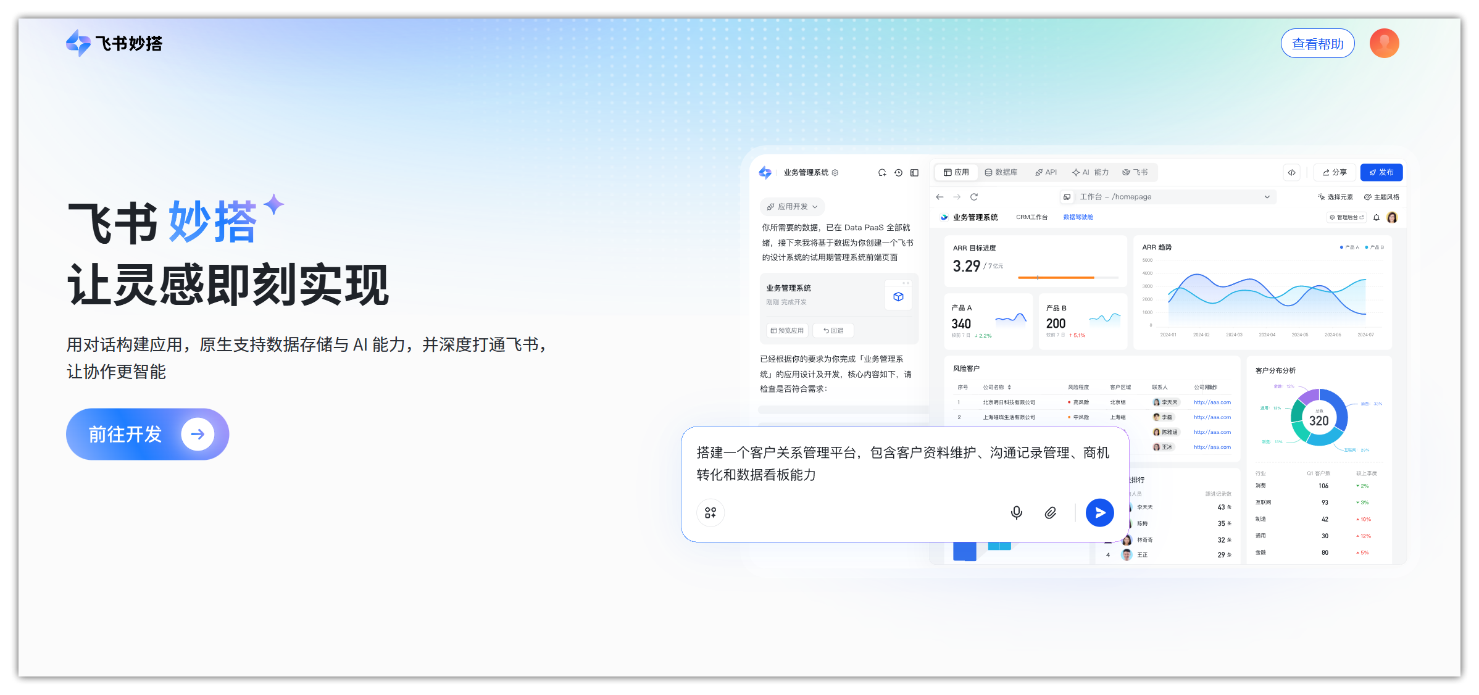Switch to the AI 能力 tab
This screenshot has height=695, width=1479.
pyautogui.click(x=1091, y=172)
